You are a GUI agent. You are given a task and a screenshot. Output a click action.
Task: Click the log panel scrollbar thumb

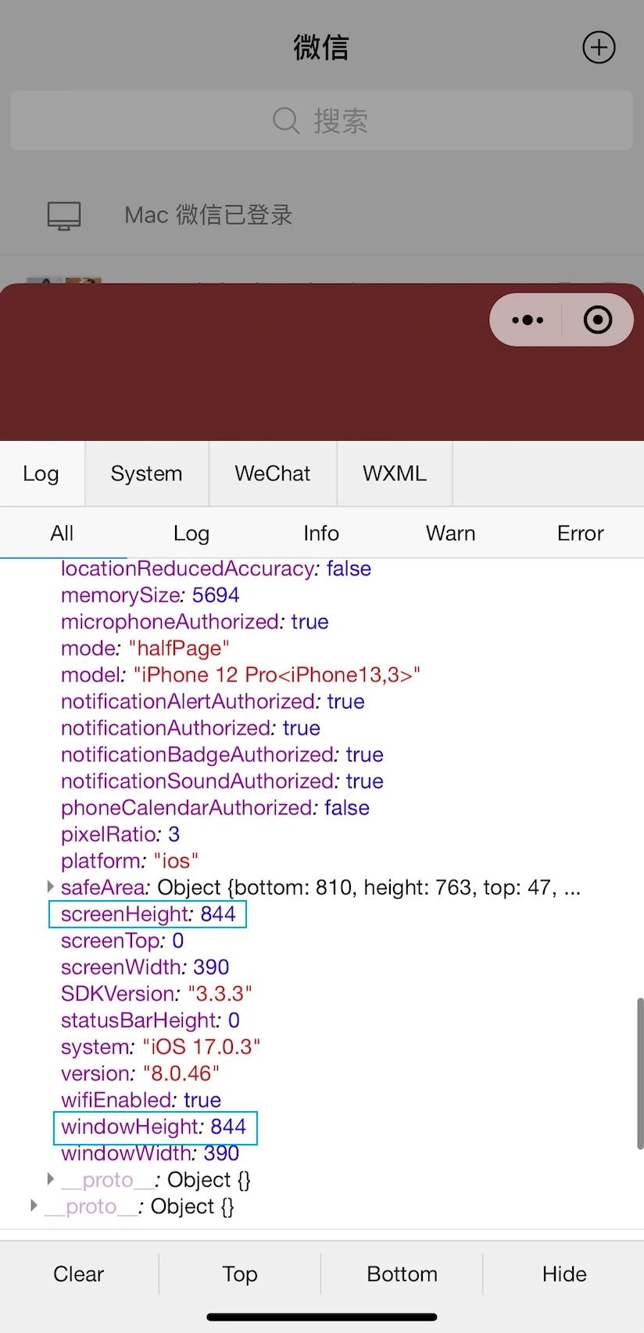pos(640,1073)
